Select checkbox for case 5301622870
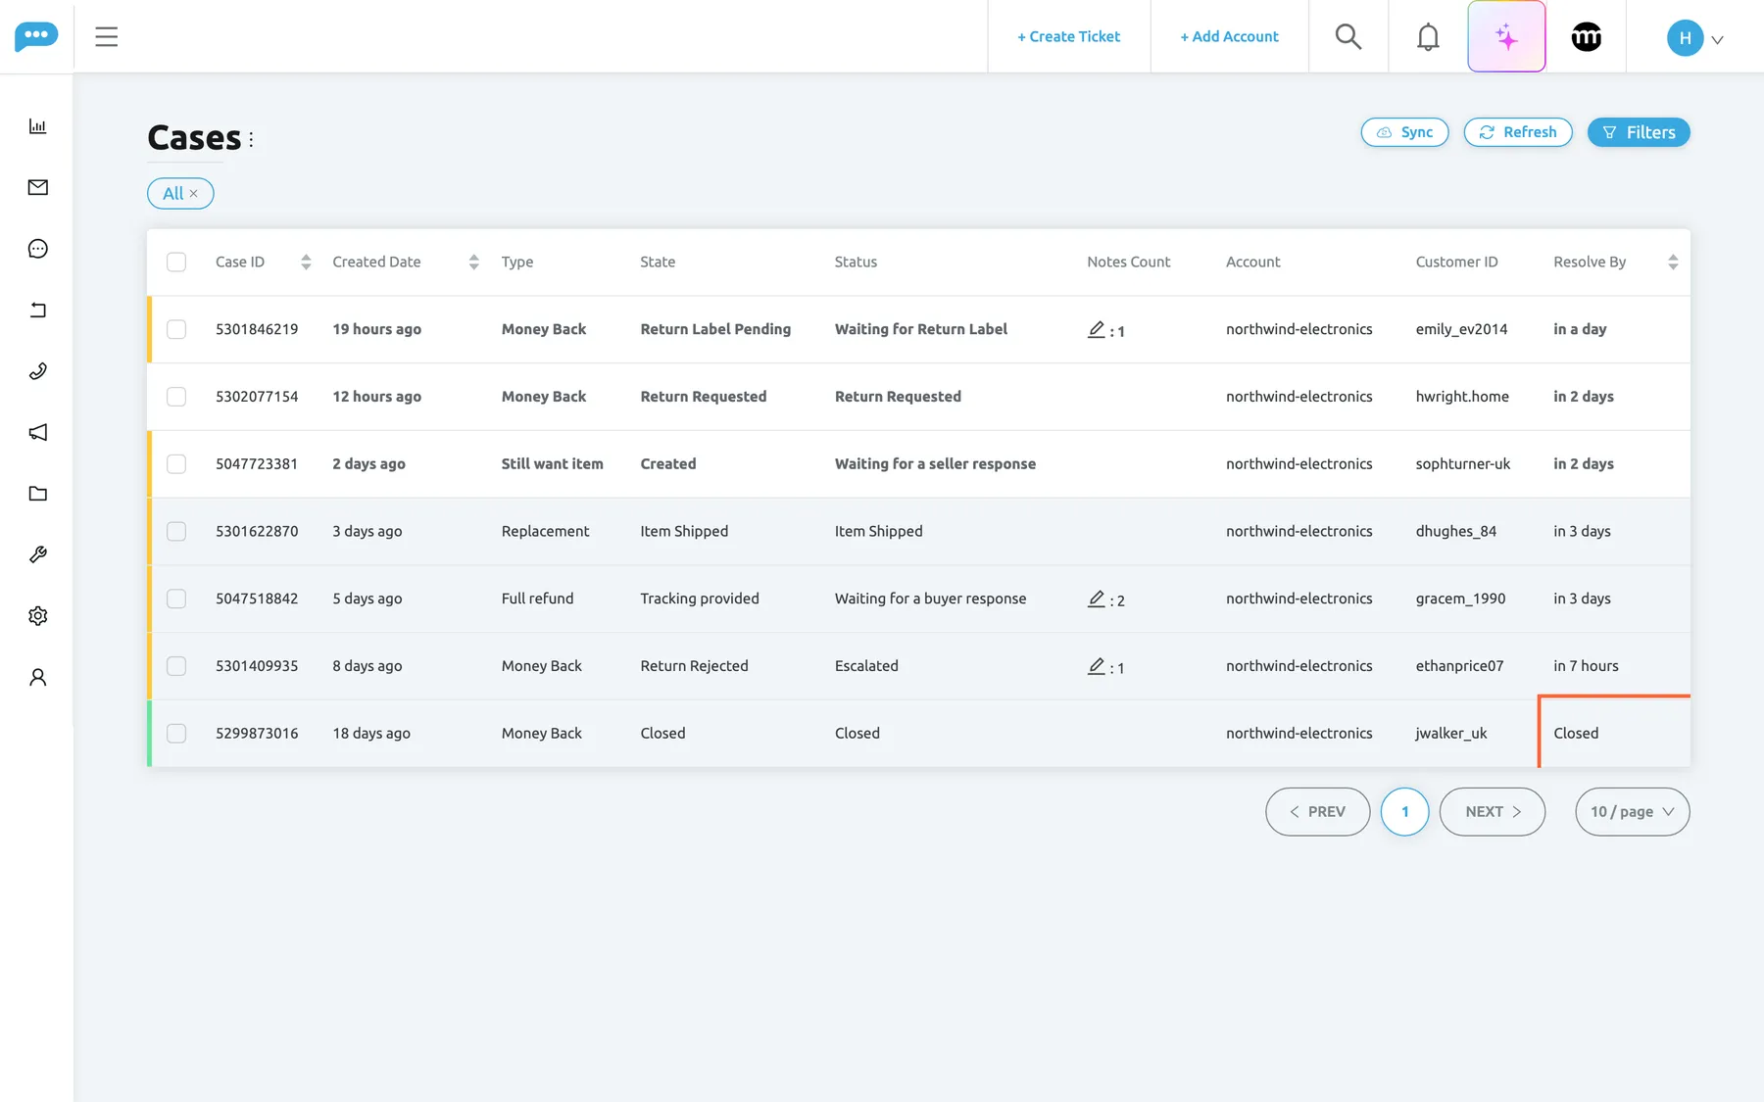The image size is (1764, 1102). (176, 531)
